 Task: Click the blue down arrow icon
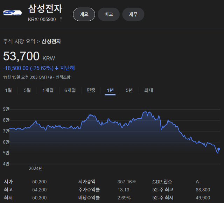click(57, 68)
